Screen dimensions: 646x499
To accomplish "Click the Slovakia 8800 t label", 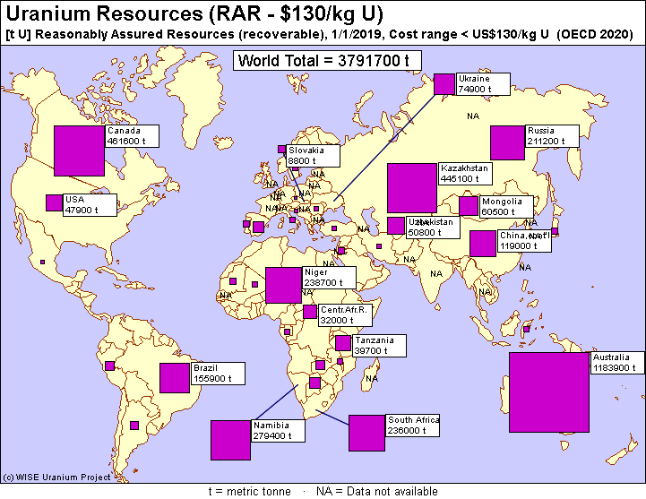I will point(313,156).
